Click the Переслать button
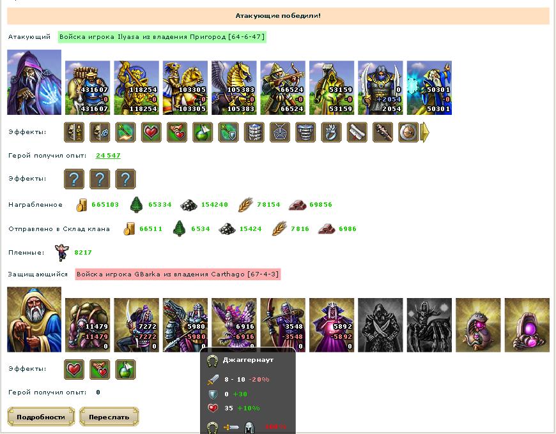Image resolution: width=556 pixels, height=434 pixels. (x=109, y=417)
